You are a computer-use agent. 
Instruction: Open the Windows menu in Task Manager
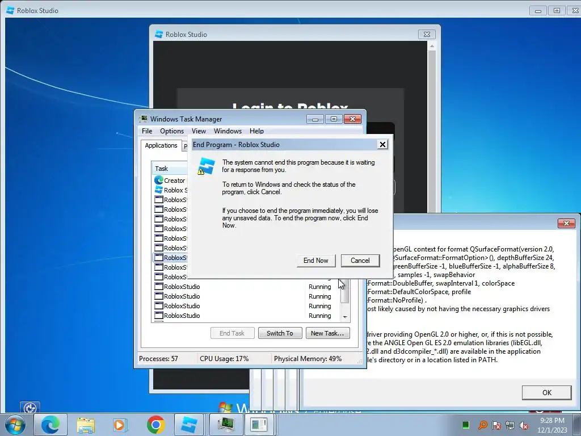pyautogui.click(x=228, y=131)
